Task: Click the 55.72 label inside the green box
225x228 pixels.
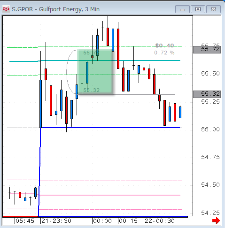Action: (x=91, y=53)
